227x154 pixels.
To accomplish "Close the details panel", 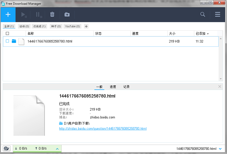I will click(220, 86).
